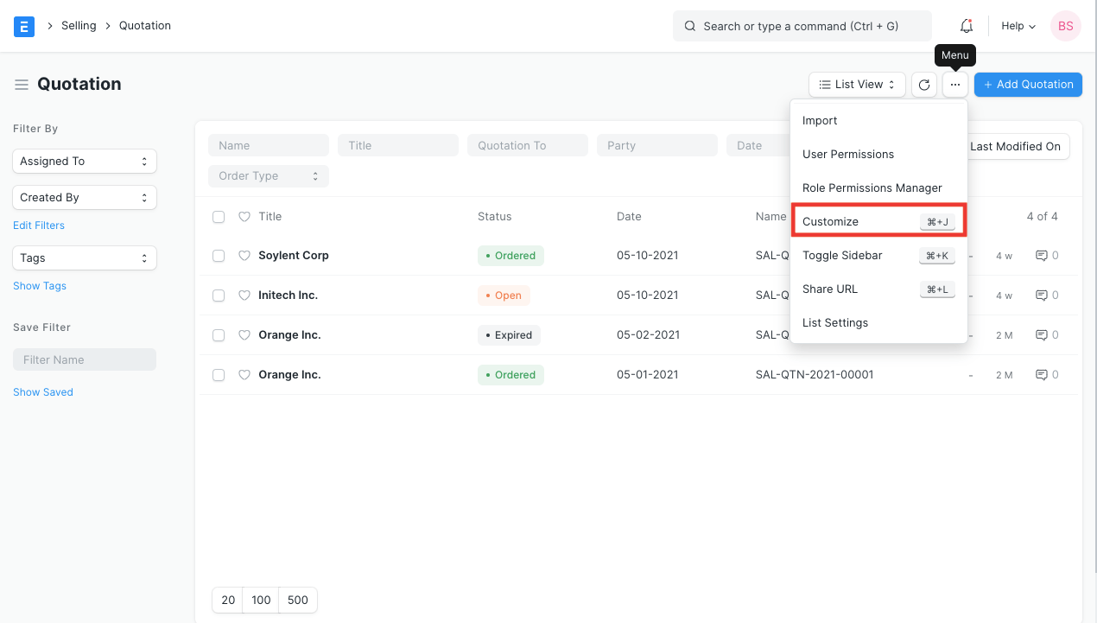The width and height of the screenshot is (1097, 623).
Task: Click the notification bell icon
Action: 966,26
